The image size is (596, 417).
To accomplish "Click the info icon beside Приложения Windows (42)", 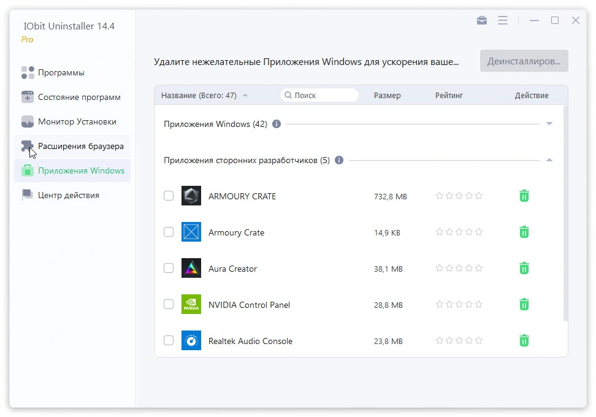I will coord(277,124).
